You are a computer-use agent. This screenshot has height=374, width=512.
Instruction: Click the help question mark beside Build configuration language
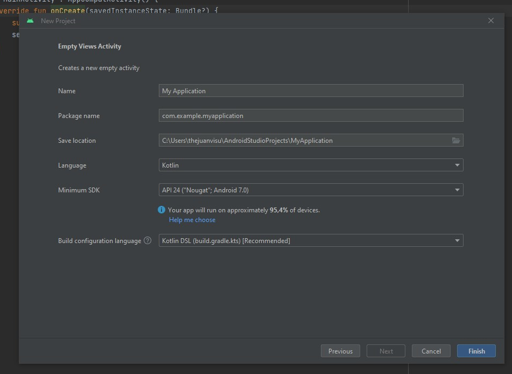click(x=148, y=241)
